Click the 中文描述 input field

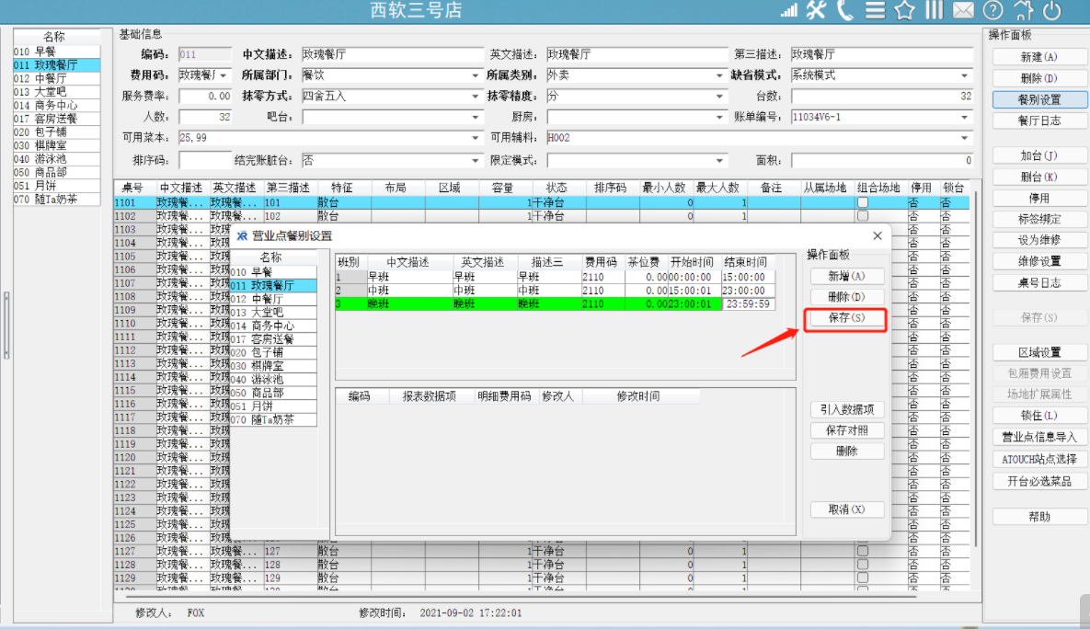(x=393, y=54)
